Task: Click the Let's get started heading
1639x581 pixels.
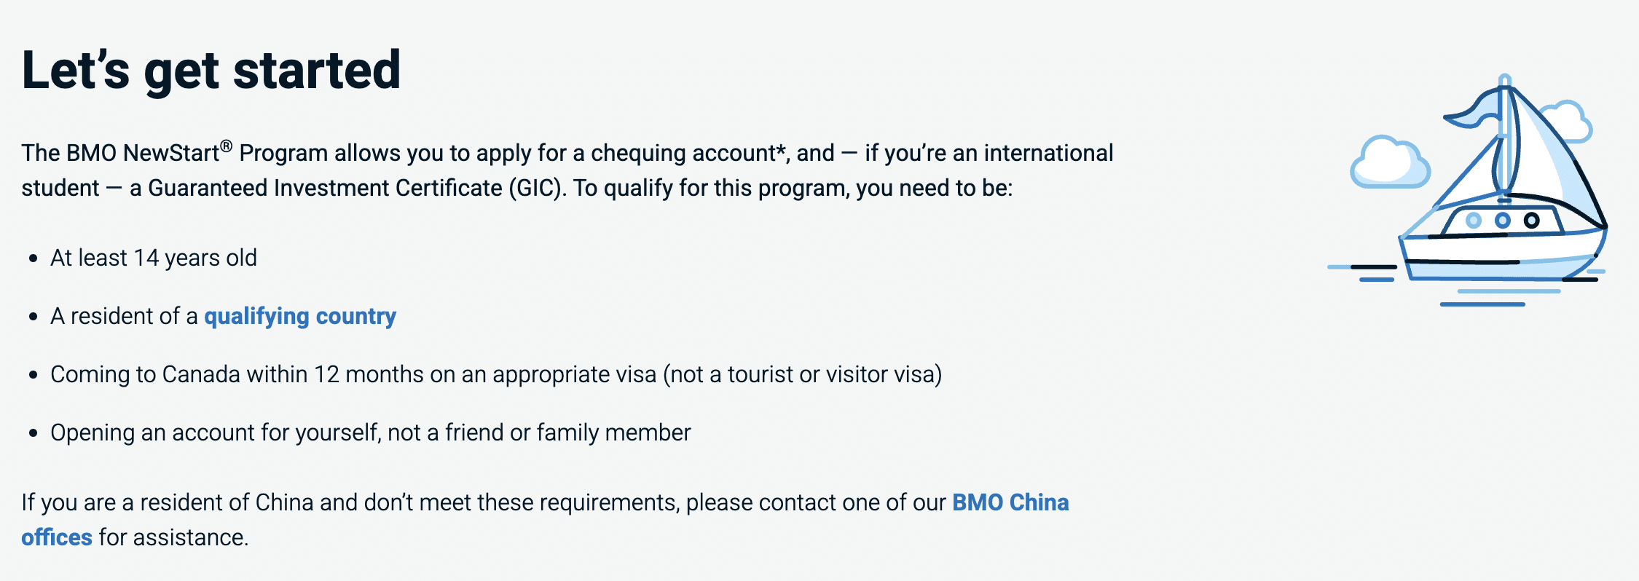Action: (x=211, y=70)
